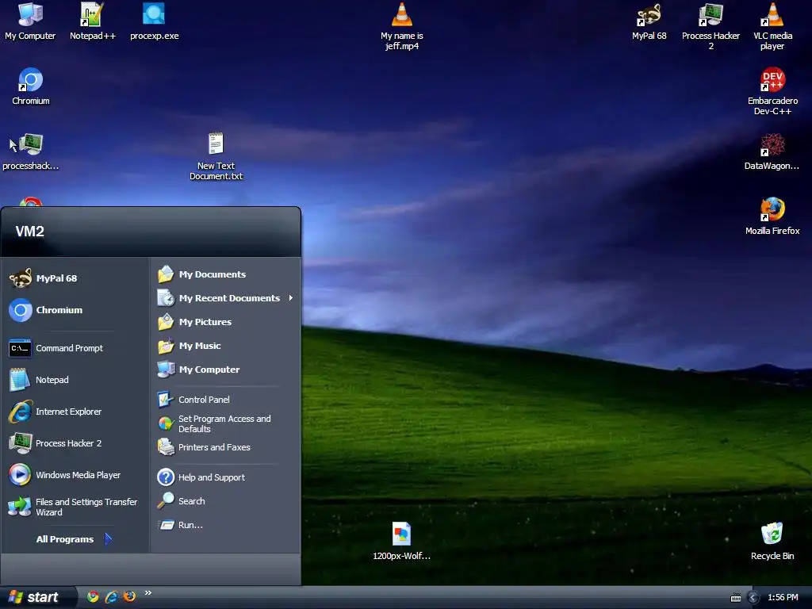Select the processhack... desktop icon

click(x=31, y=151)
